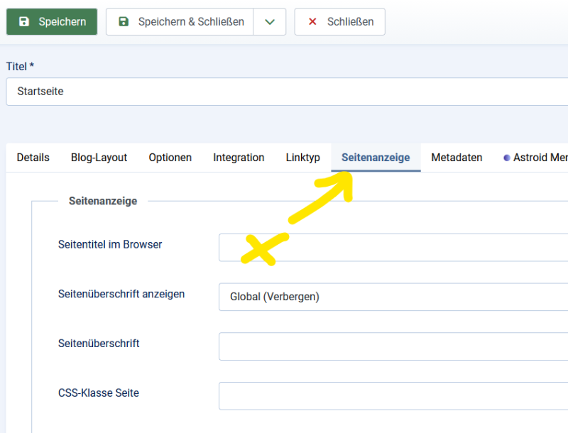
Task: Go to the Optionen tab
Action: tap(170, 158)
